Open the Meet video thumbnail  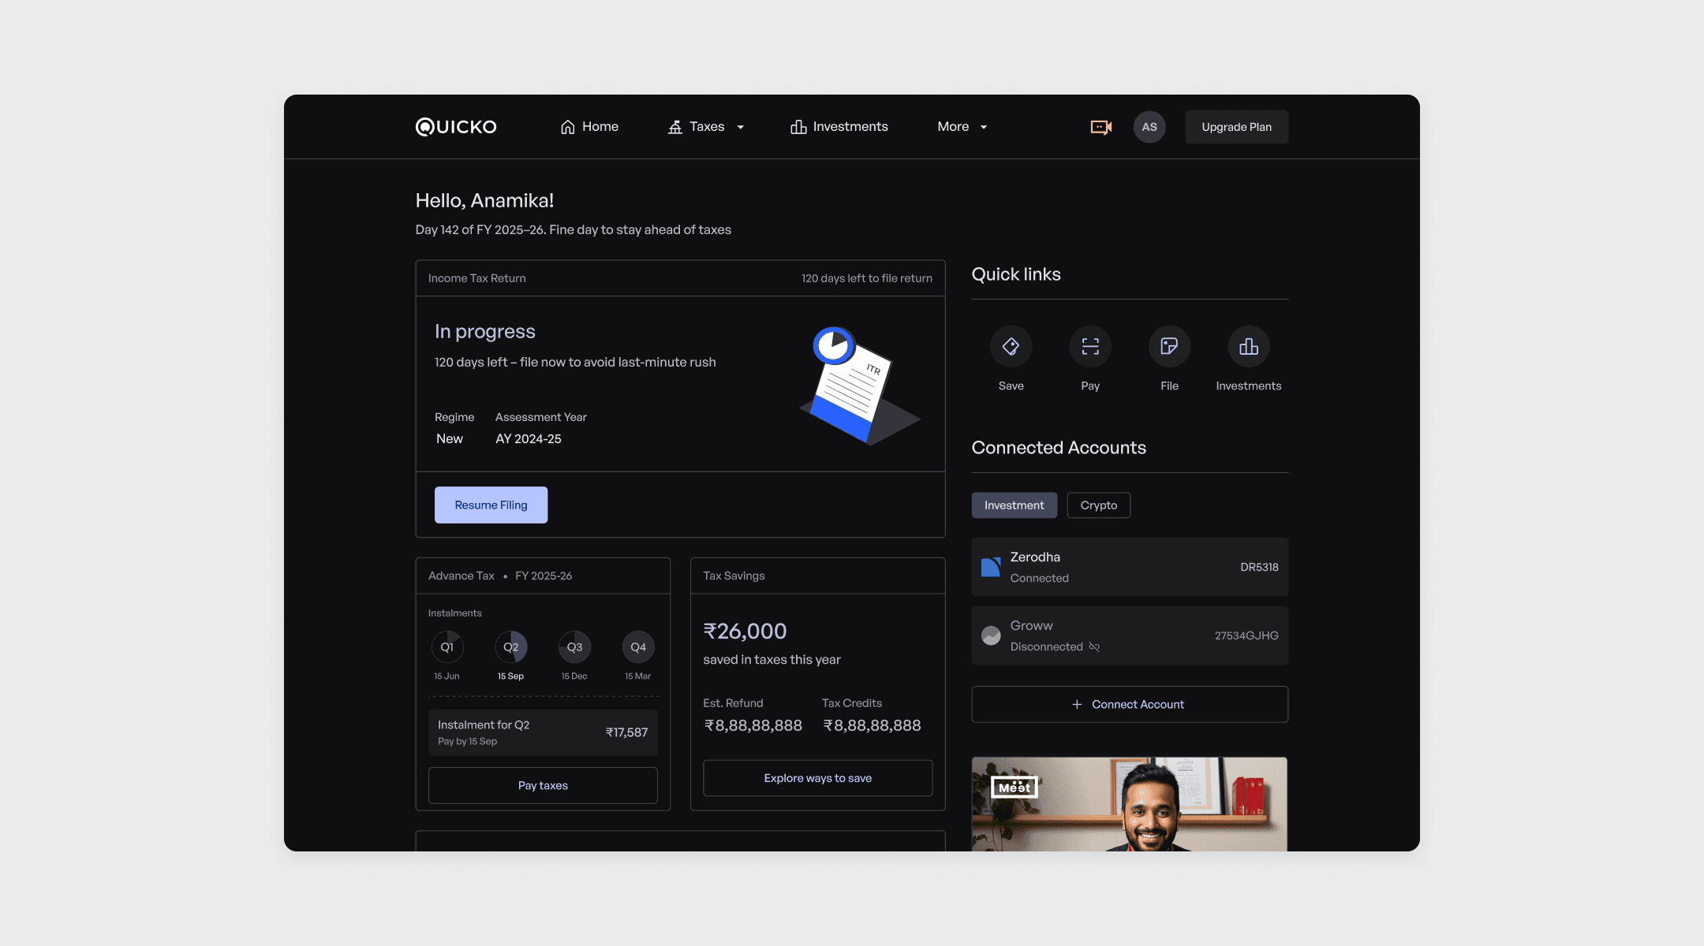pyautogui.click(x=1129, y=804)
